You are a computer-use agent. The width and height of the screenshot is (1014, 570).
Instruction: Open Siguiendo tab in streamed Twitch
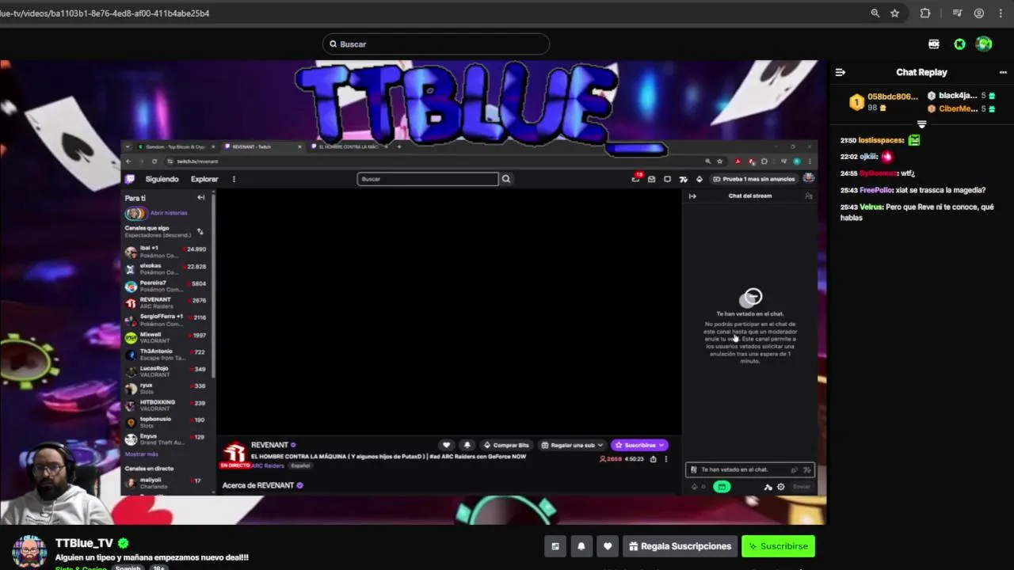tap(162, 179)
